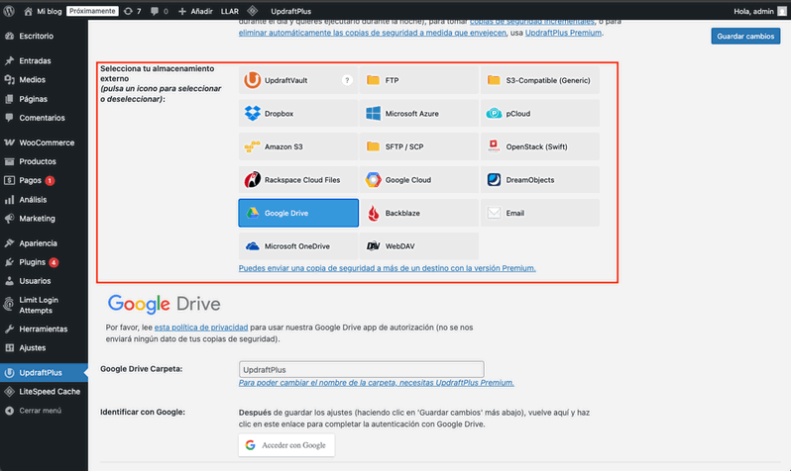Open UpdraftVault help question mark
Image resolution: width=791 pixels, height=471 pixels.
347,80
